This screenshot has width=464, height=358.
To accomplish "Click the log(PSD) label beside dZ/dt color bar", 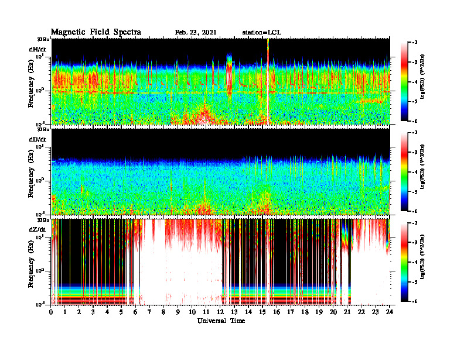I will (x=422, y=257).
